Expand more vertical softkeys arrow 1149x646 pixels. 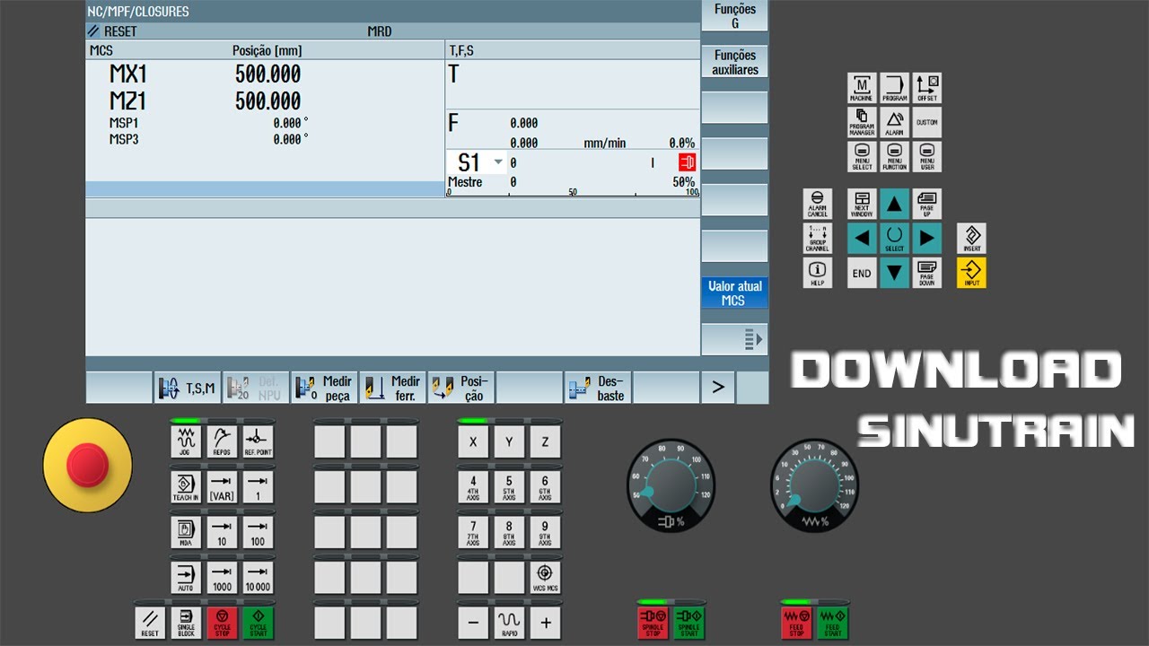pos(734,339)
